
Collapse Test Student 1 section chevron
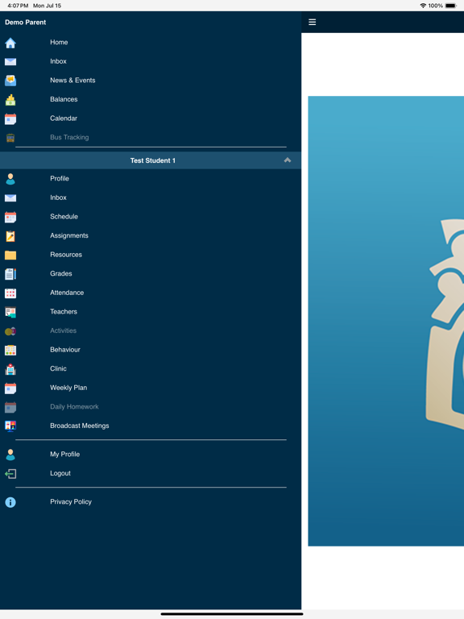(x=288, y=160)
